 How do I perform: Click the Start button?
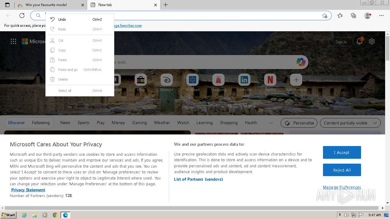click(x=8, y=215)
